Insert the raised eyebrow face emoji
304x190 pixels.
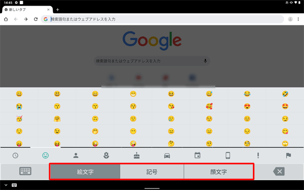click(209, 143)
